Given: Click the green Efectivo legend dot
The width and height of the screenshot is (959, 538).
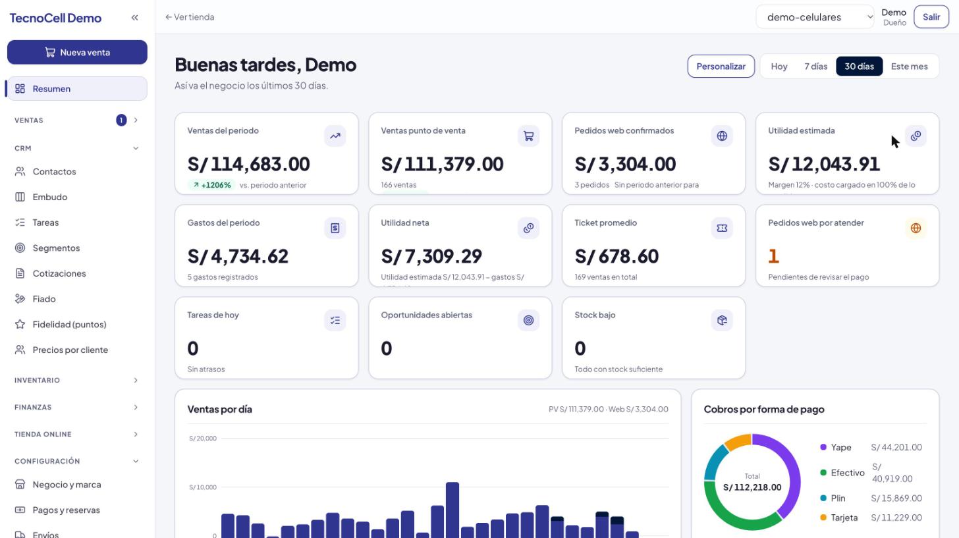Looking at the screenshot, I should point(823,473).
